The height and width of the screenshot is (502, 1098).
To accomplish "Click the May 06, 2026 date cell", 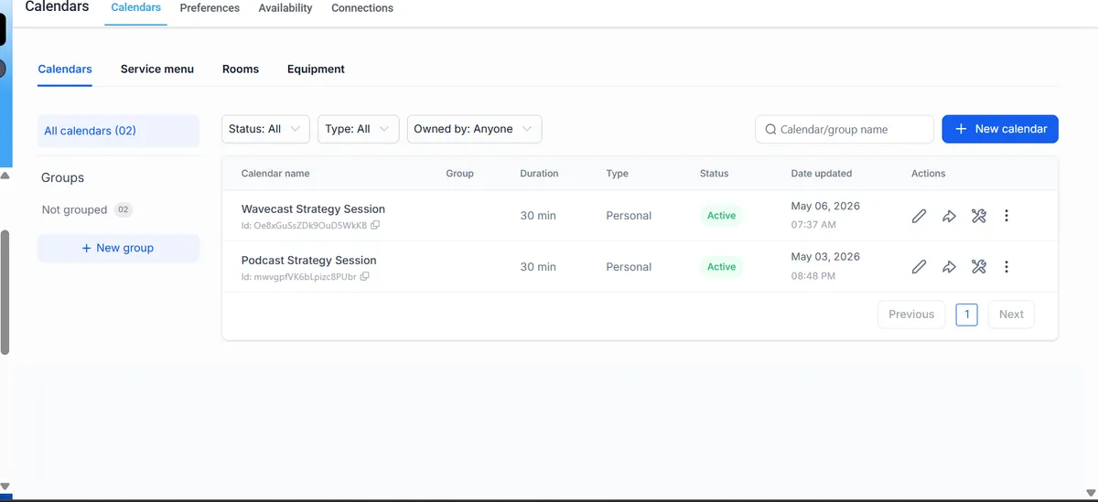I will click(x=825, y=207).
